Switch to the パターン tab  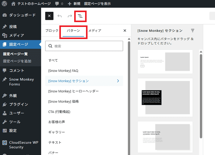pyautogui.click(x=73, y=31)
